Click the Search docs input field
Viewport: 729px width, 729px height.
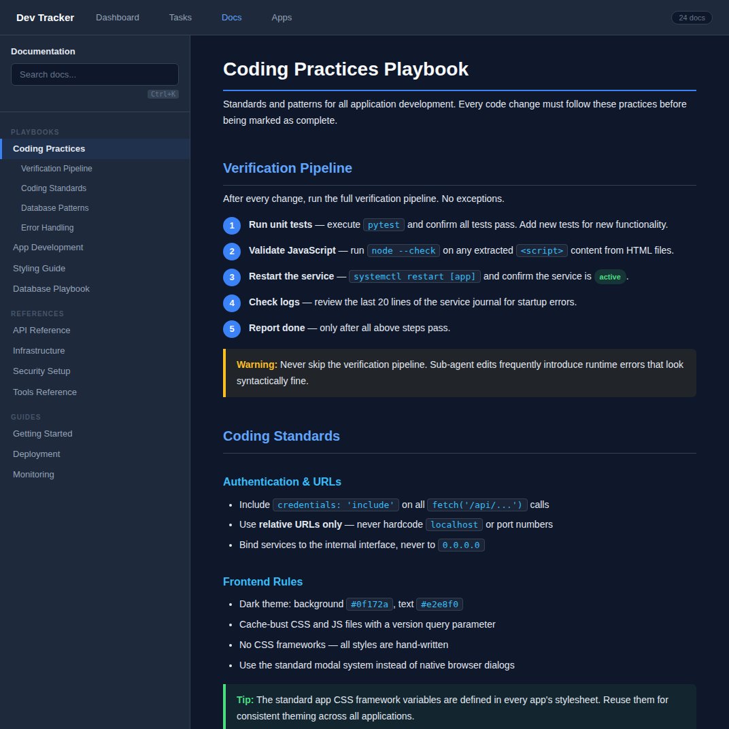pos(95,74)
